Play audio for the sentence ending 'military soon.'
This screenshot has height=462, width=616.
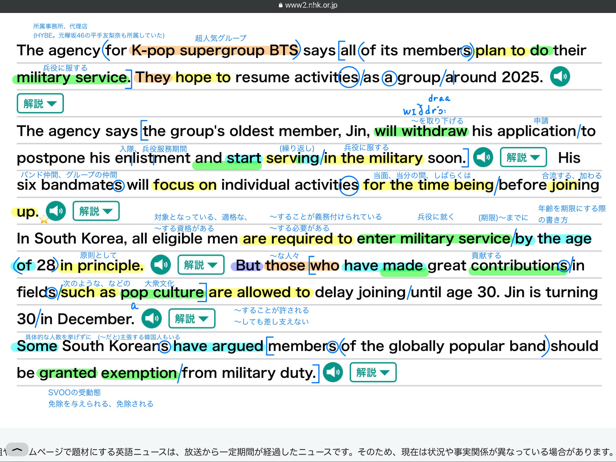point(483,157)
